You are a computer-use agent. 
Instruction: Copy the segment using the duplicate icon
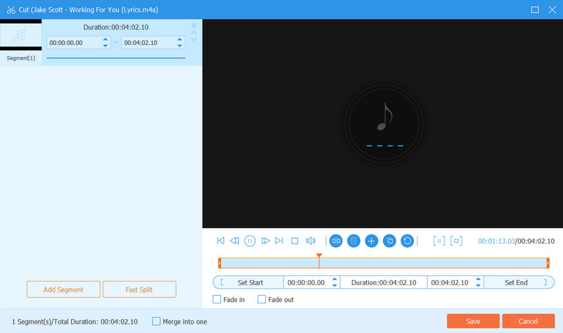389,241
